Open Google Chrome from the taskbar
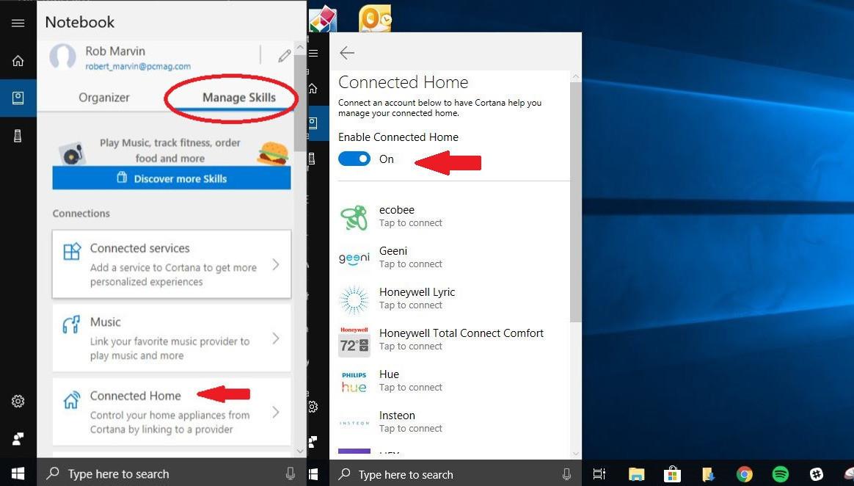The height and width of the screenshot is (486, 854). coord(744,474)
